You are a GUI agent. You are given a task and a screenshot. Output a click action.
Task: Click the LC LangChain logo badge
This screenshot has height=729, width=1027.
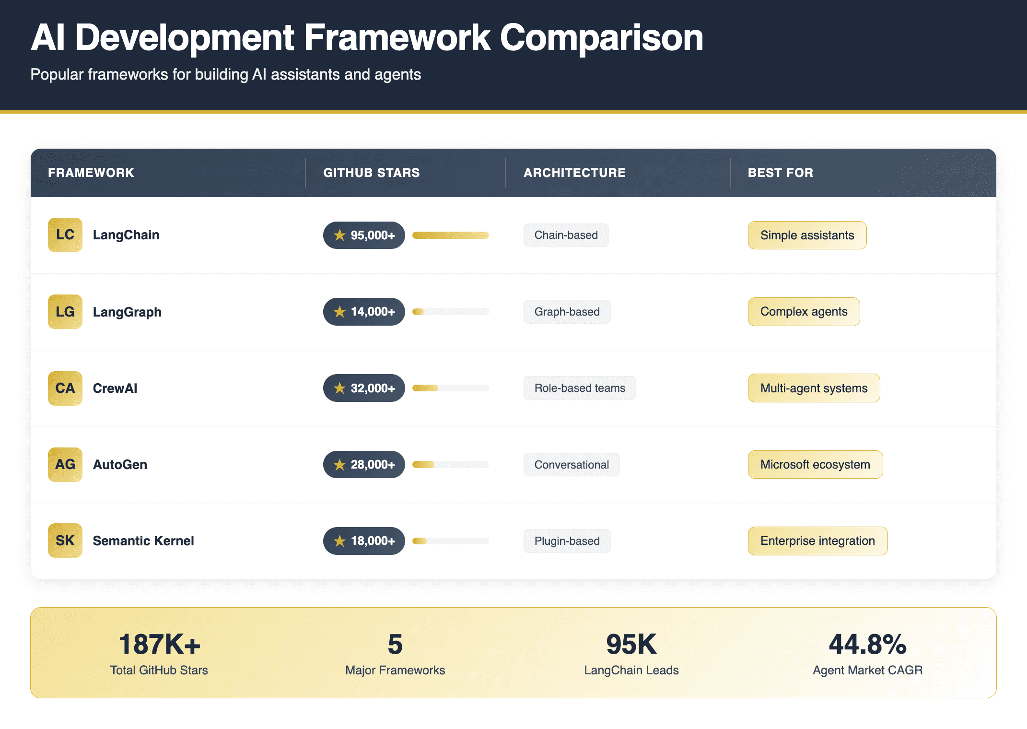pos(65,235)
